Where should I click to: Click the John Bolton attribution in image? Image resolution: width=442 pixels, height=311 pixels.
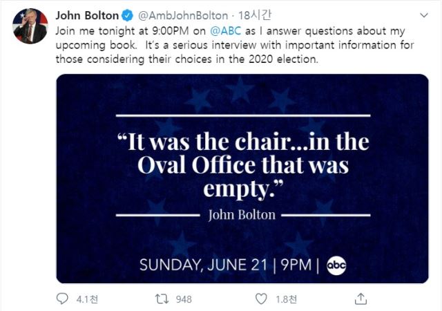pyautogui.click(x=242, y=215)
